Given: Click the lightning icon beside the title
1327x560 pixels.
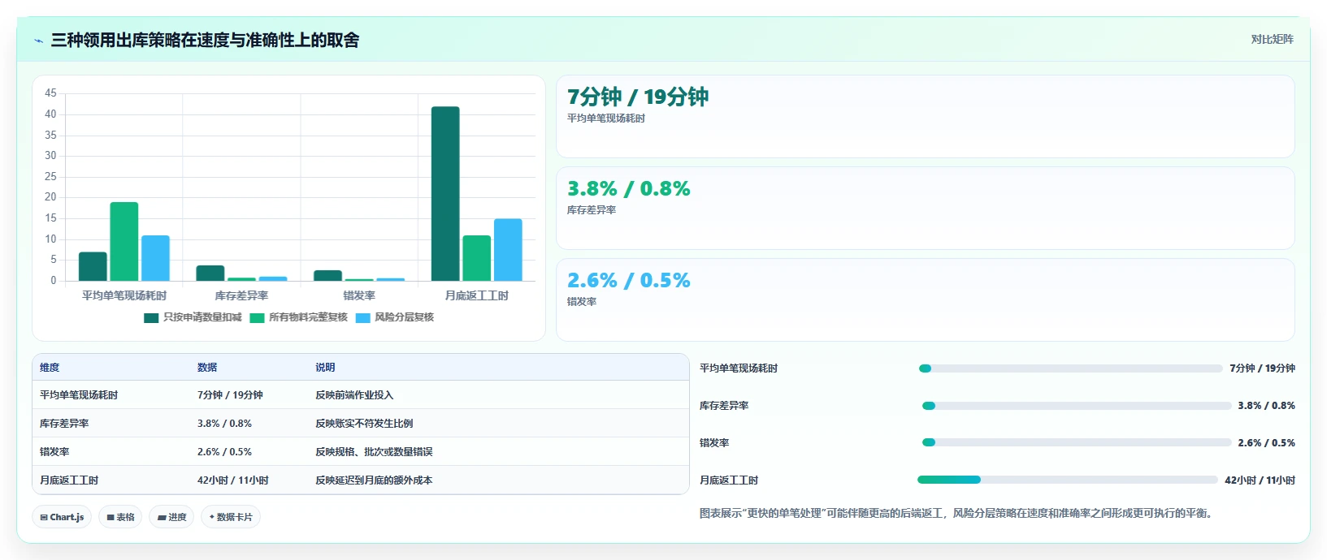Looking at the screenshot, I should [x=38, y=41].
